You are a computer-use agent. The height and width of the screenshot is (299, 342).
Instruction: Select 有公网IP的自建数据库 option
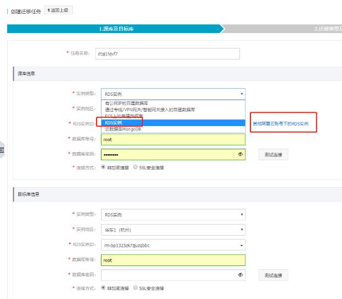pyautogui.click(x=126, y=103)
